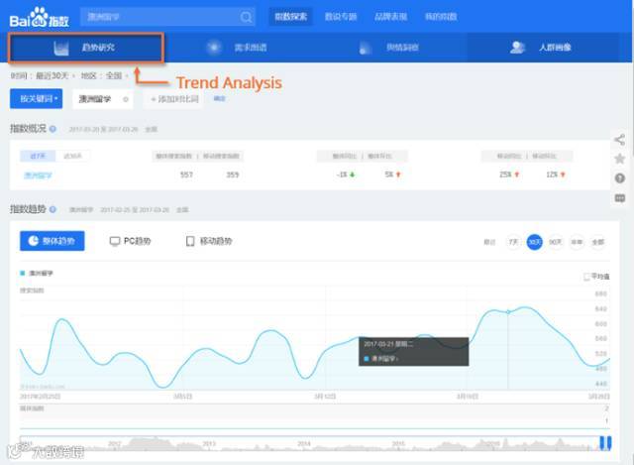Choose the 90天 range option

click(x=556, y=242)
